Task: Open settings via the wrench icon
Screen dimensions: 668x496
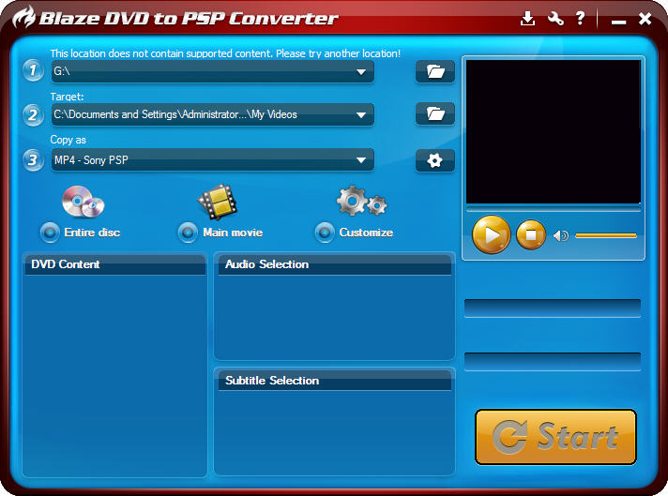Action: pyautogui.click(x=555, y=18)
